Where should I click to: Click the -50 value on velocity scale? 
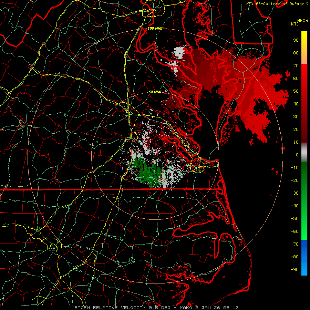294,219
